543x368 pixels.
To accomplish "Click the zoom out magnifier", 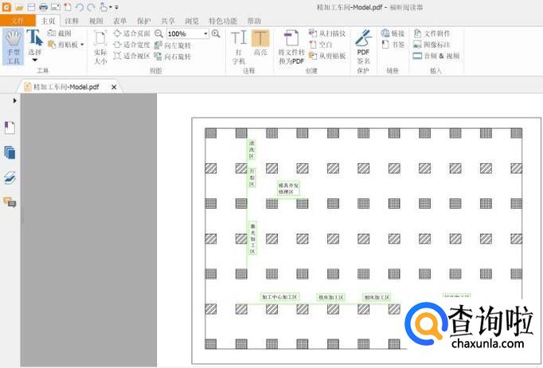I will click(x=158, y=33).
